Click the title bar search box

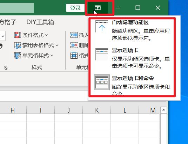click(x=17, y=8)
